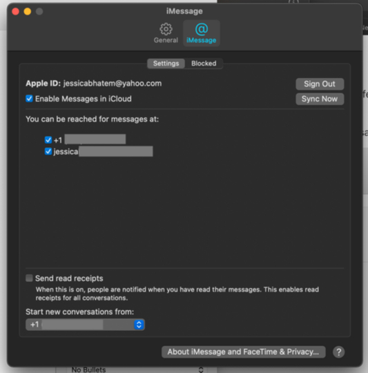This screenshot has width=368, height=373.
Task: Open the General gear icon pane
Action: point(166,33)
